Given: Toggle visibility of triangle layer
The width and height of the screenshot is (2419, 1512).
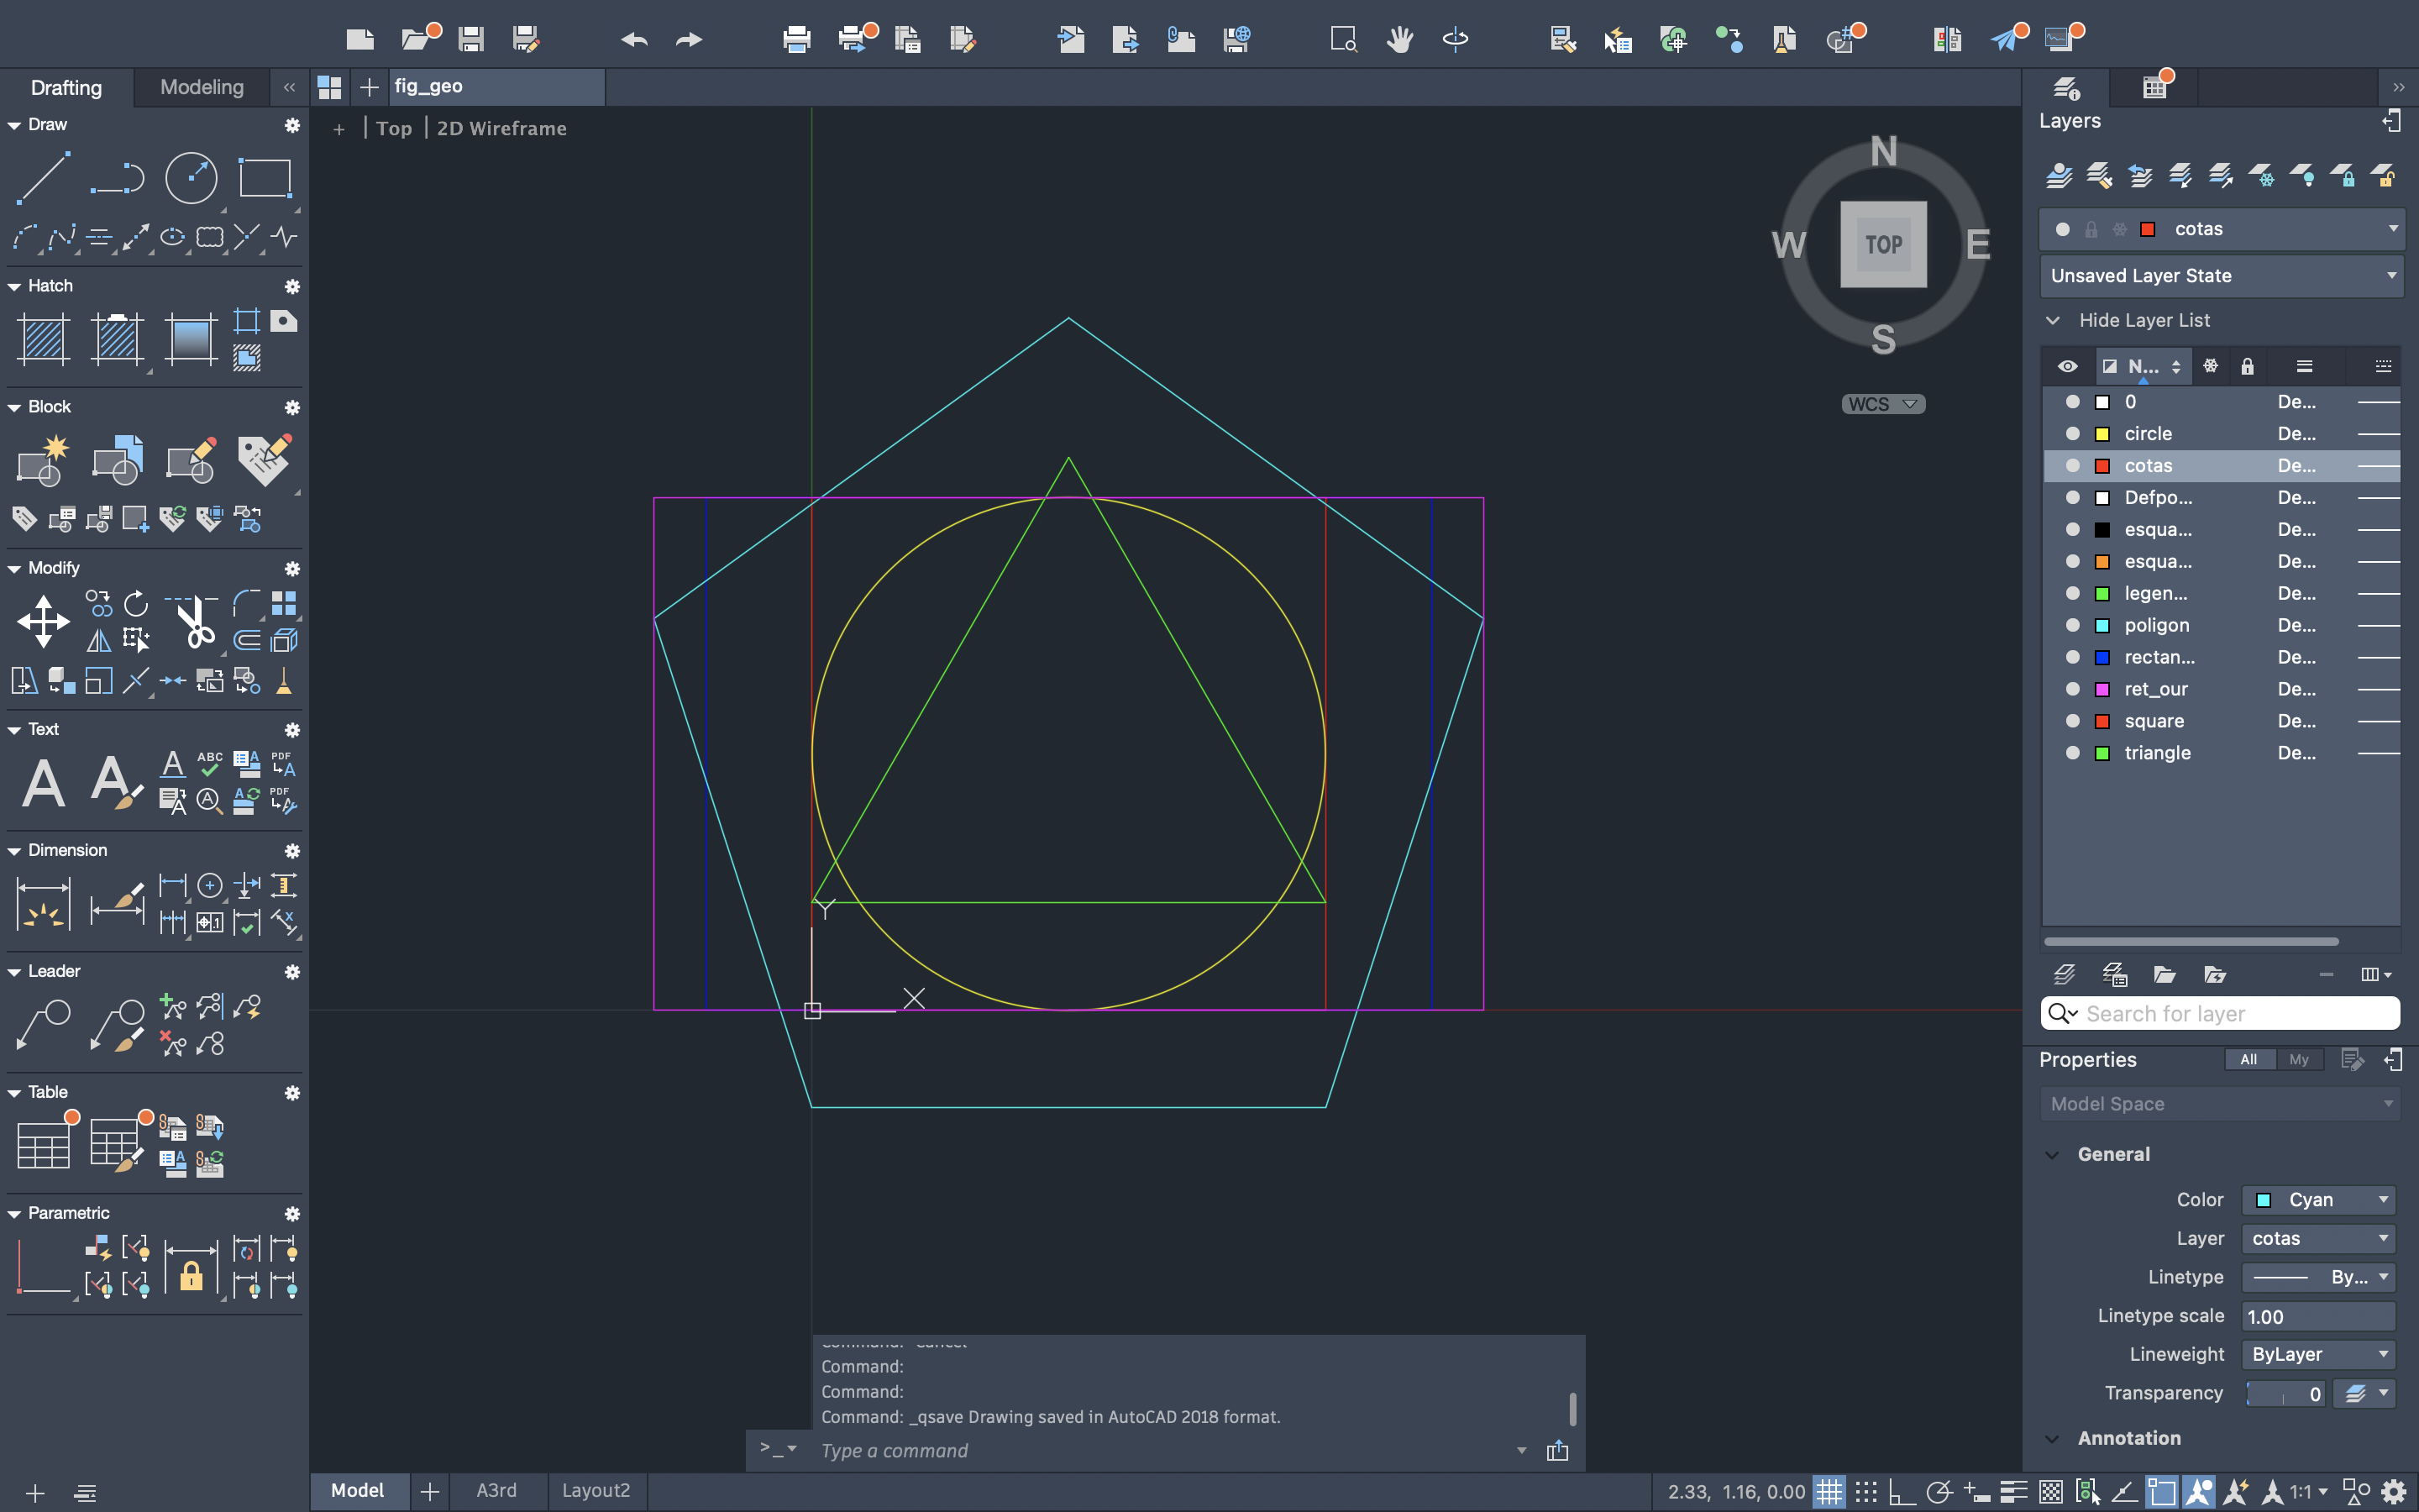Looking at the screenshot, I should click(x=2072, y=752).
